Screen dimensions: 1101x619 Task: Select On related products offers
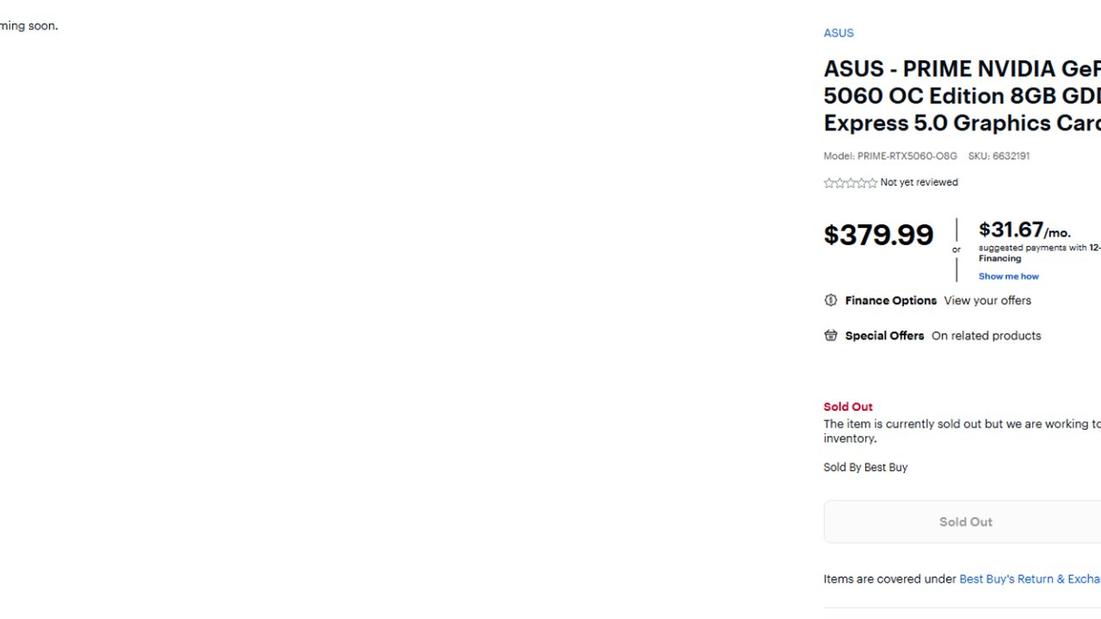986,335
